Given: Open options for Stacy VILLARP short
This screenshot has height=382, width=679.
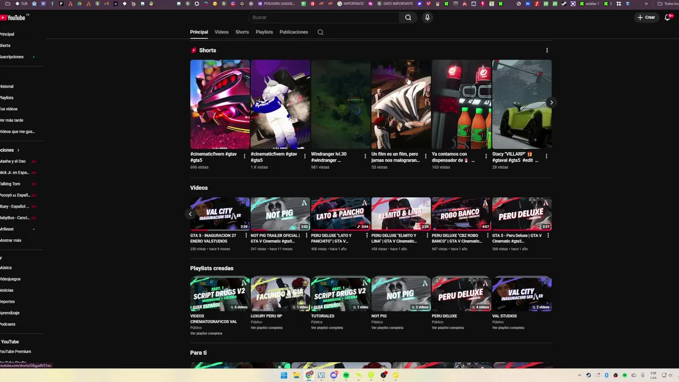Looking at the screenshot, I should point(546,156).
